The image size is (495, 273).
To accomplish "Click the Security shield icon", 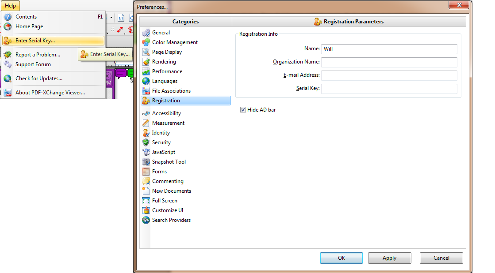I will tap(146, 142).
